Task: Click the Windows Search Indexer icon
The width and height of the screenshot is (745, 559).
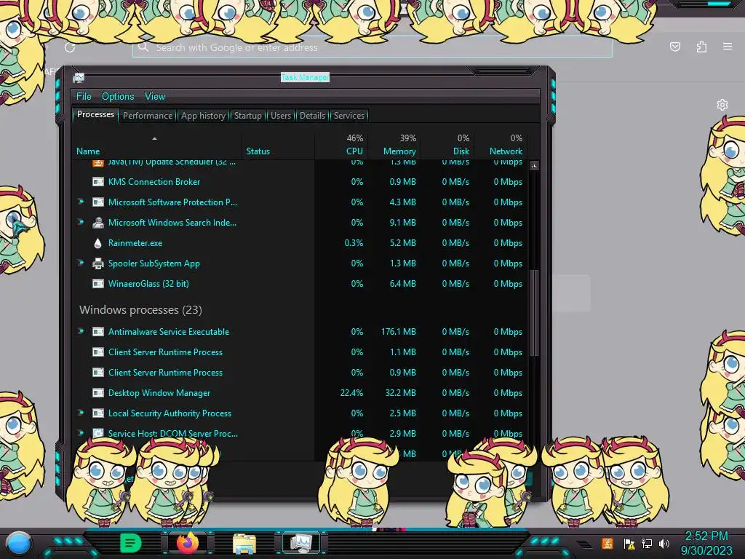Action: pos(98,223)
